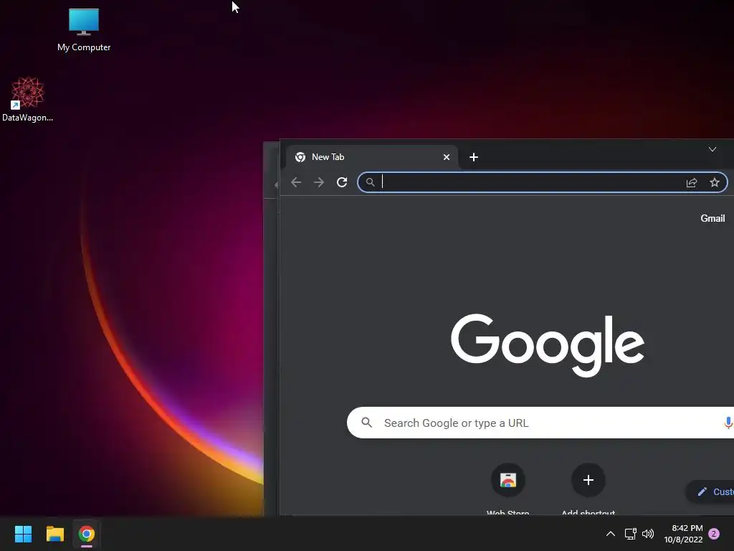Click the share icon in address bar

click(692, 182)
